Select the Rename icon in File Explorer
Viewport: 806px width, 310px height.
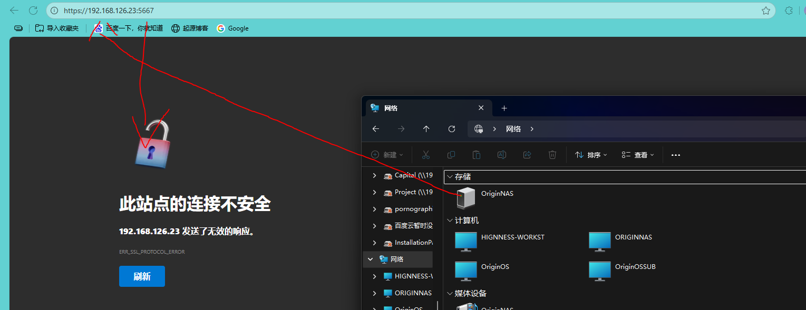[501, 154]
